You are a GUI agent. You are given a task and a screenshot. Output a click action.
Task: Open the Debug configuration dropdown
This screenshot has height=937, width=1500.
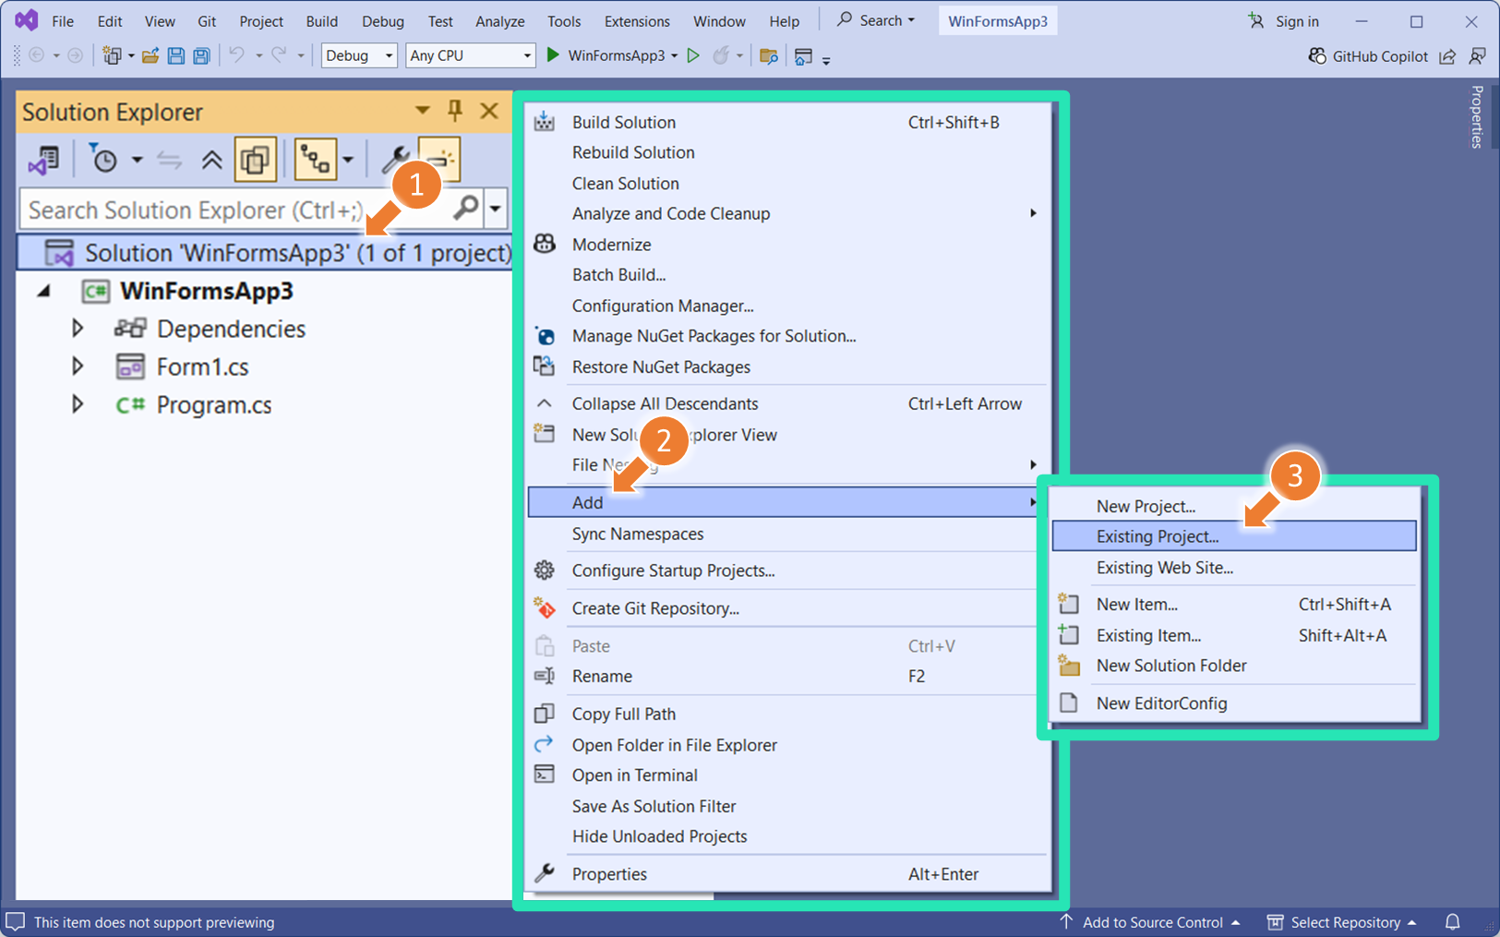[x=359, y=55]
